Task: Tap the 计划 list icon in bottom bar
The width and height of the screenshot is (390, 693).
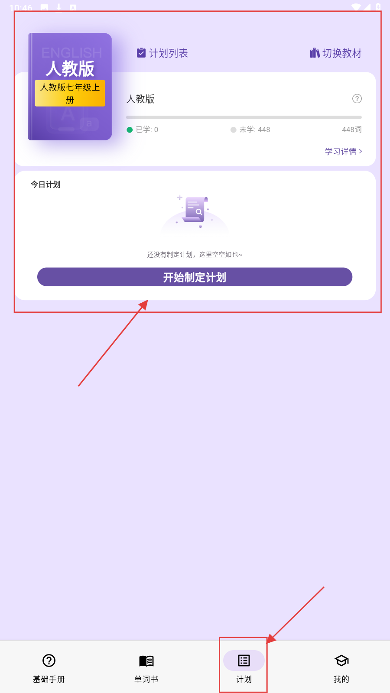Action: [x=244, y=661]
